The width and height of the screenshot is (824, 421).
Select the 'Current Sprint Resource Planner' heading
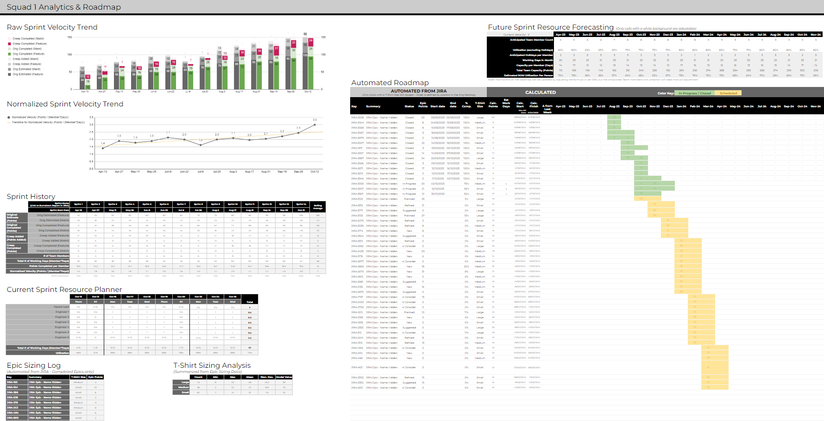[x=64, y=290]
